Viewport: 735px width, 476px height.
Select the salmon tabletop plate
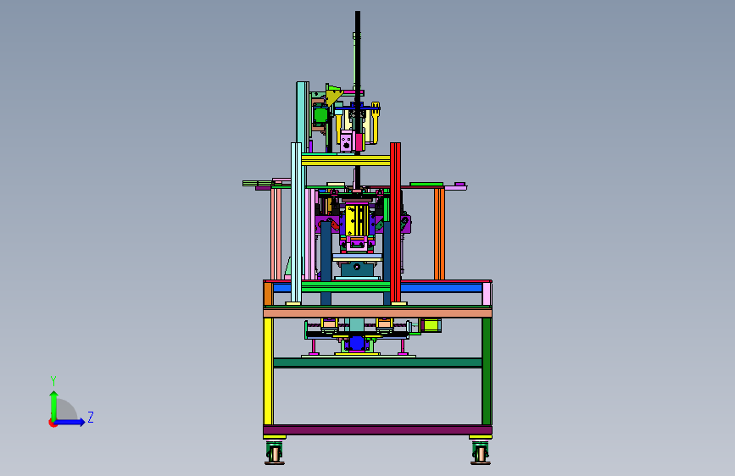point(377,313)
